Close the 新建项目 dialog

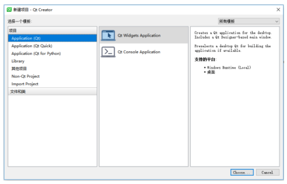click(278, 10)
